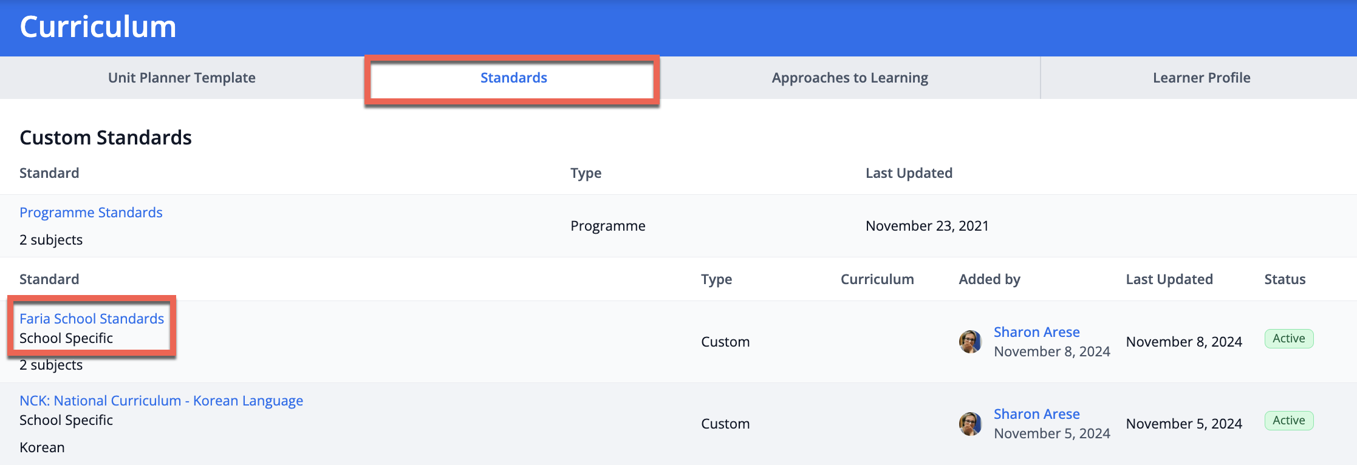Click the November 23, 2021 date cell

pyautogui.click(x=927, y=226)
